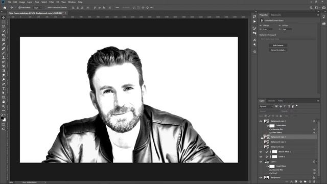Image resolution: width=327 pixels, height=184 pixels.
Task: Select the Clone Stamp tool
Action: click(4, 57)
